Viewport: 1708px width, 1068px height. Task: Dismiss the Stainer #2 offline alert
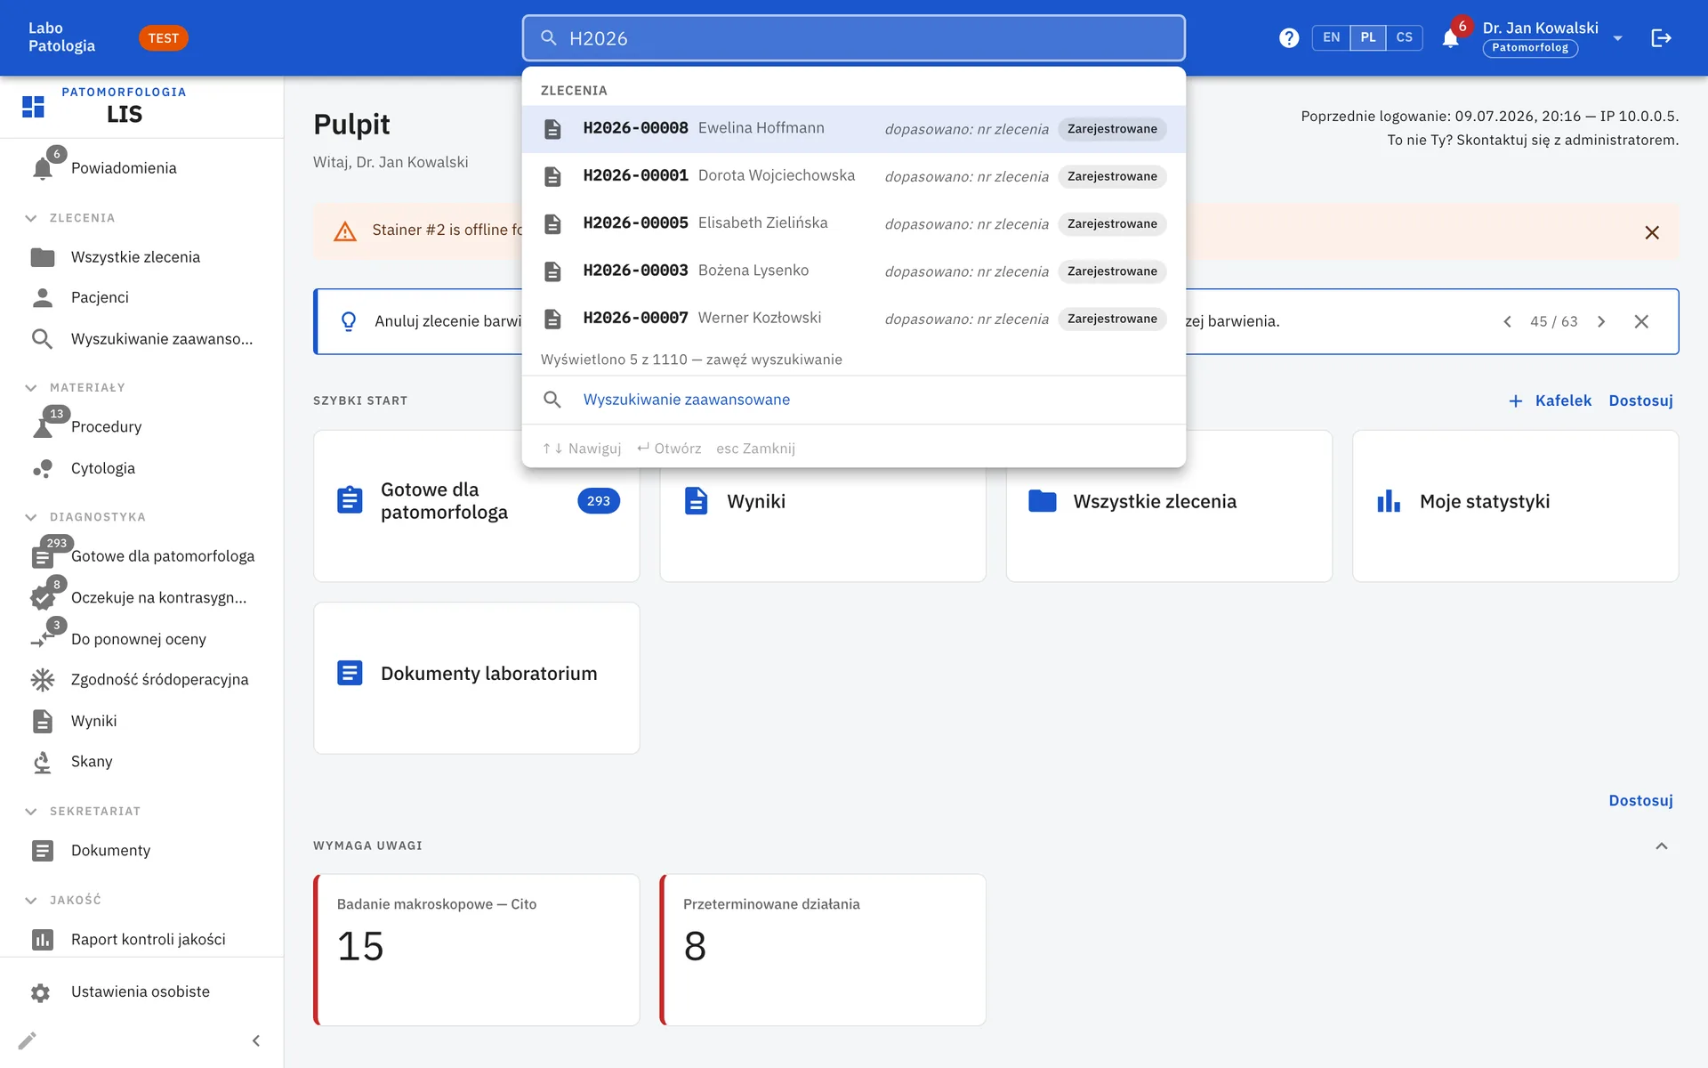coord(1652,232)
